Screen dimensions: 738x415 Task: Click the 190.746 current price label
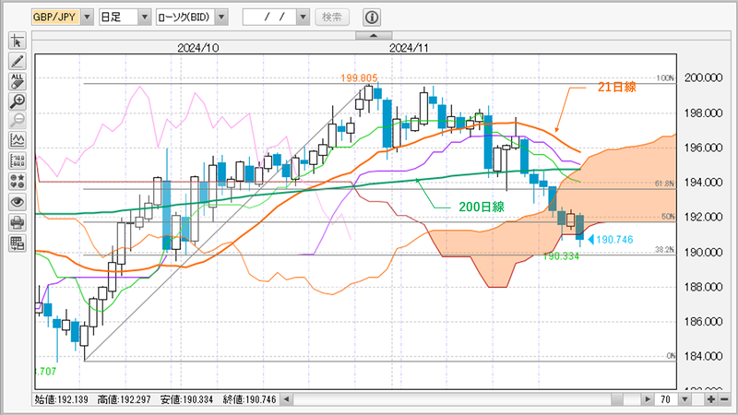pos(614,240)
